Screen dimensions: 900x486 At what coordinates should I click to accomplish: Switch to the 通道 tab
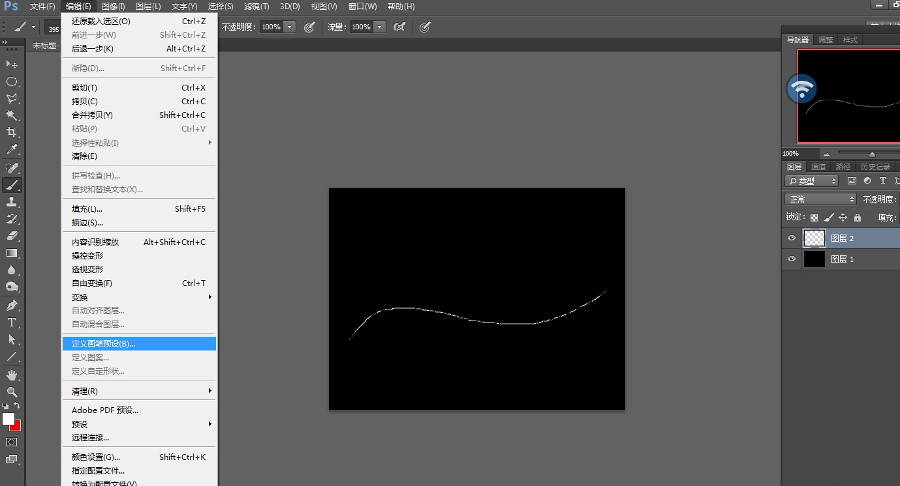818,167
